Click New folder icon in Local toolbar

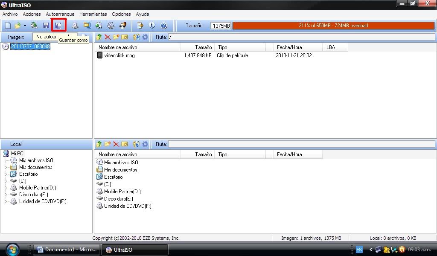108,144
